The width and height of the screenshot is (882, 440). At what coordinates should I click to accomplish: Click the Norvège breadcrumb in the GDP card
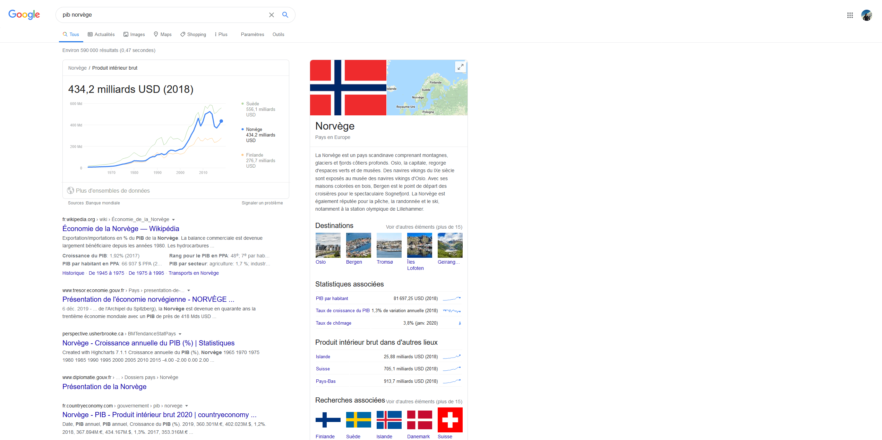tap(77, 68)
